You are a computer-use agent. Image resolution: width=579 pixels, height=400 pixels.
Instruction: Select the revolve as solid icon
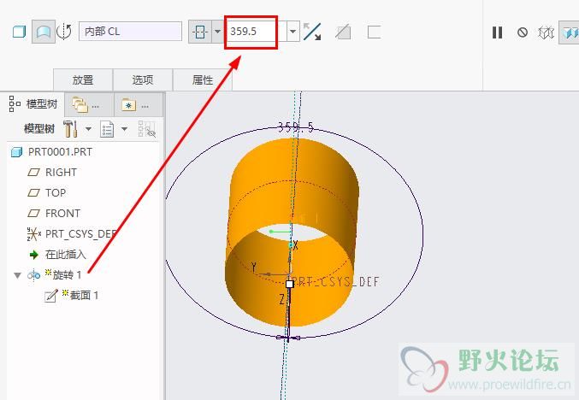point(19,32)
